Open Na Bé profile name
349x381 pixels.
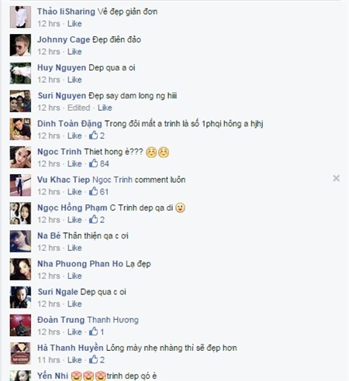coord(49,235)
